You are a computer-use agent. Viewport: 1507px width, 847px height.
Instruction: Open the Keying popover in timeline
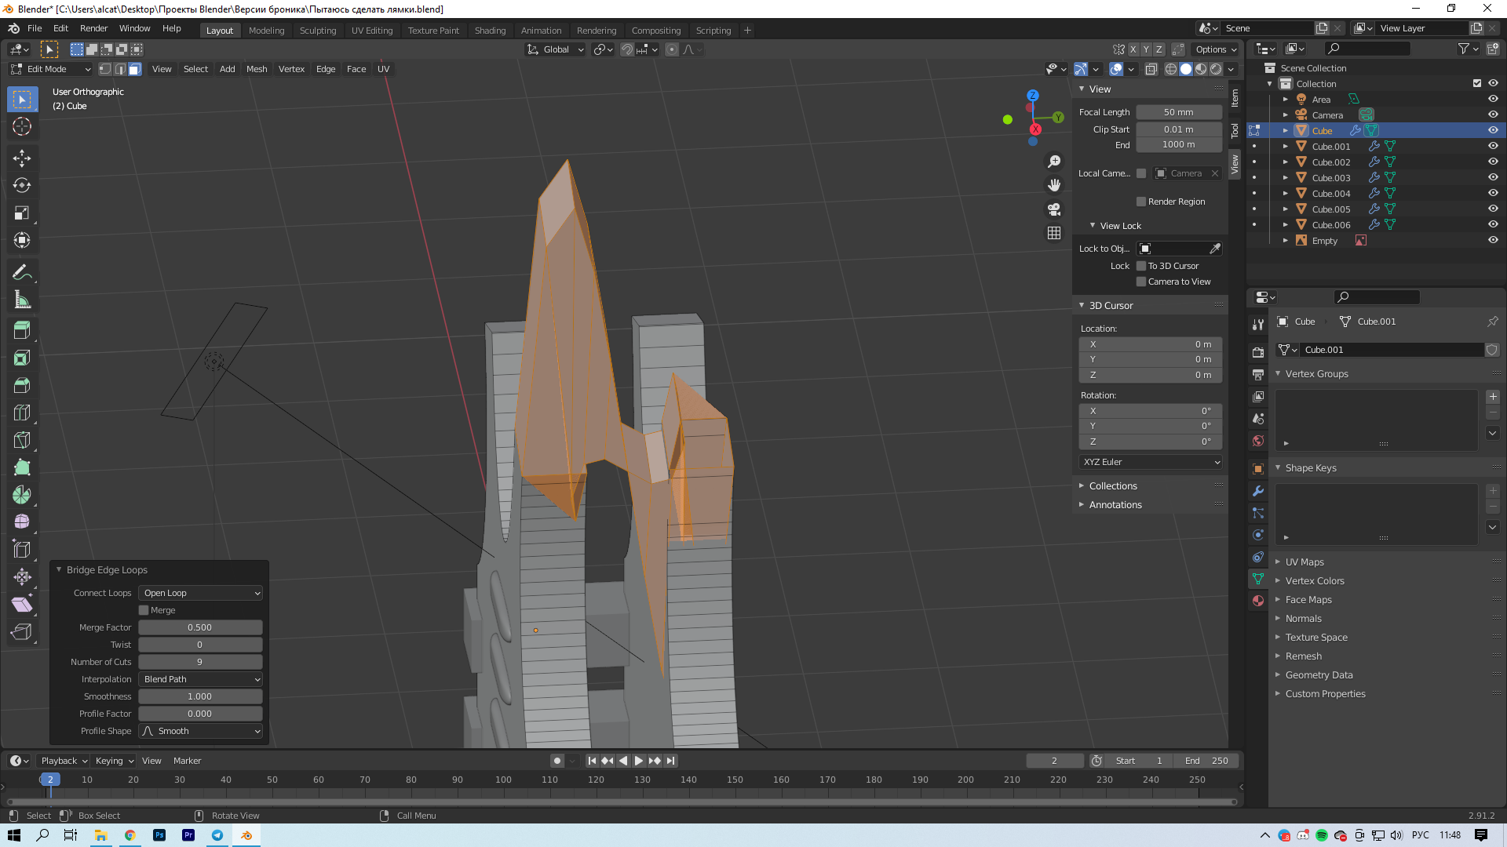(x=114, y=761)
